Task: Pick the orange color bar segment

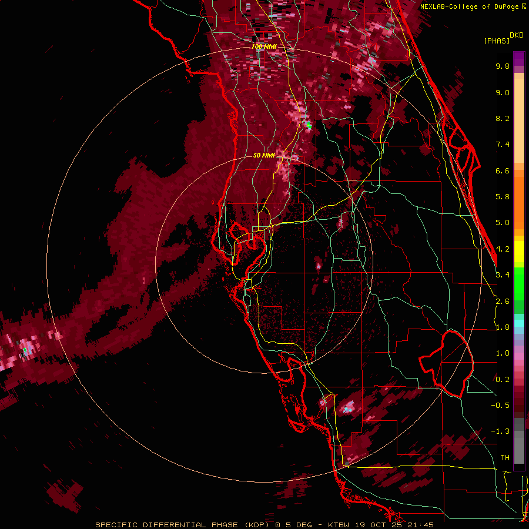Action: point(519,202)
